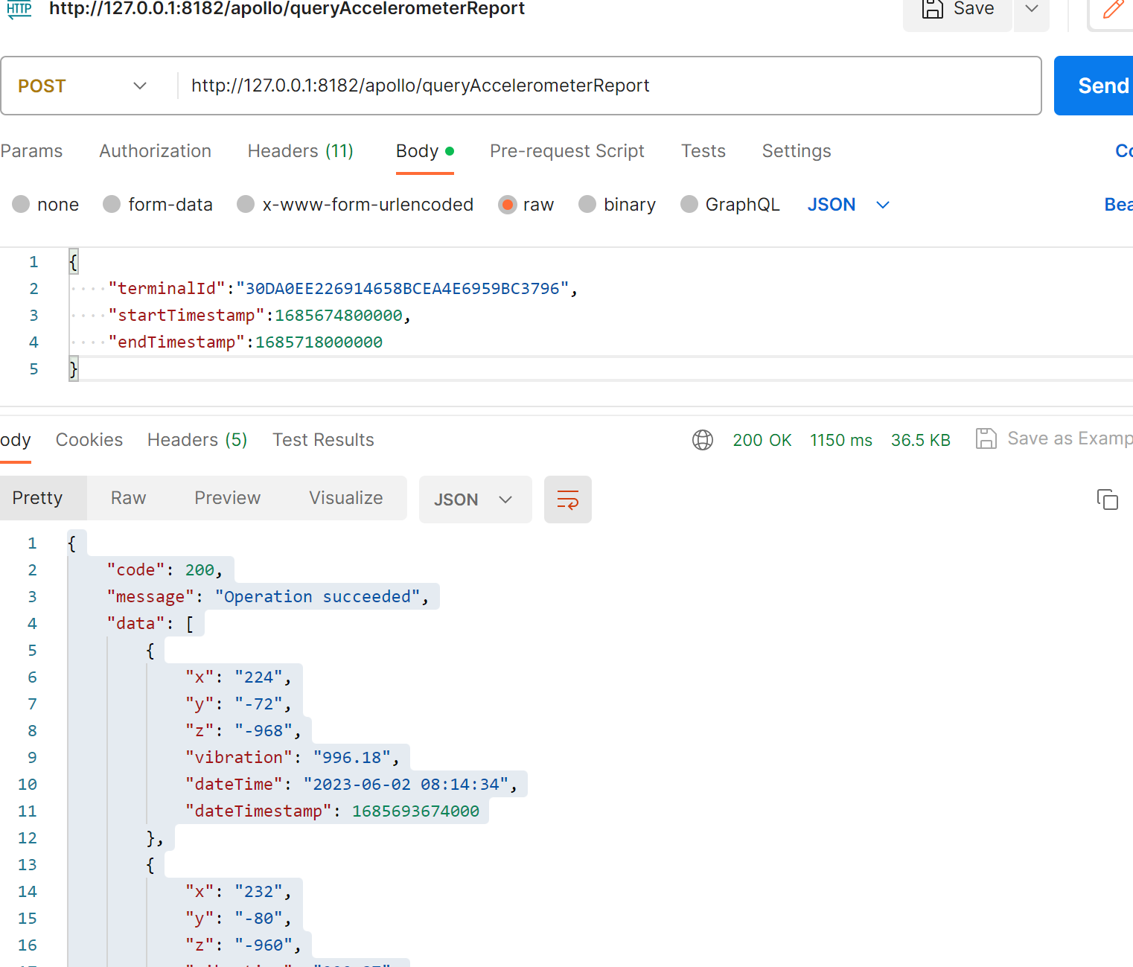The image size is (1133, 967).
Task: Click the Save as Example disk icon
Action: click(986, 439)
